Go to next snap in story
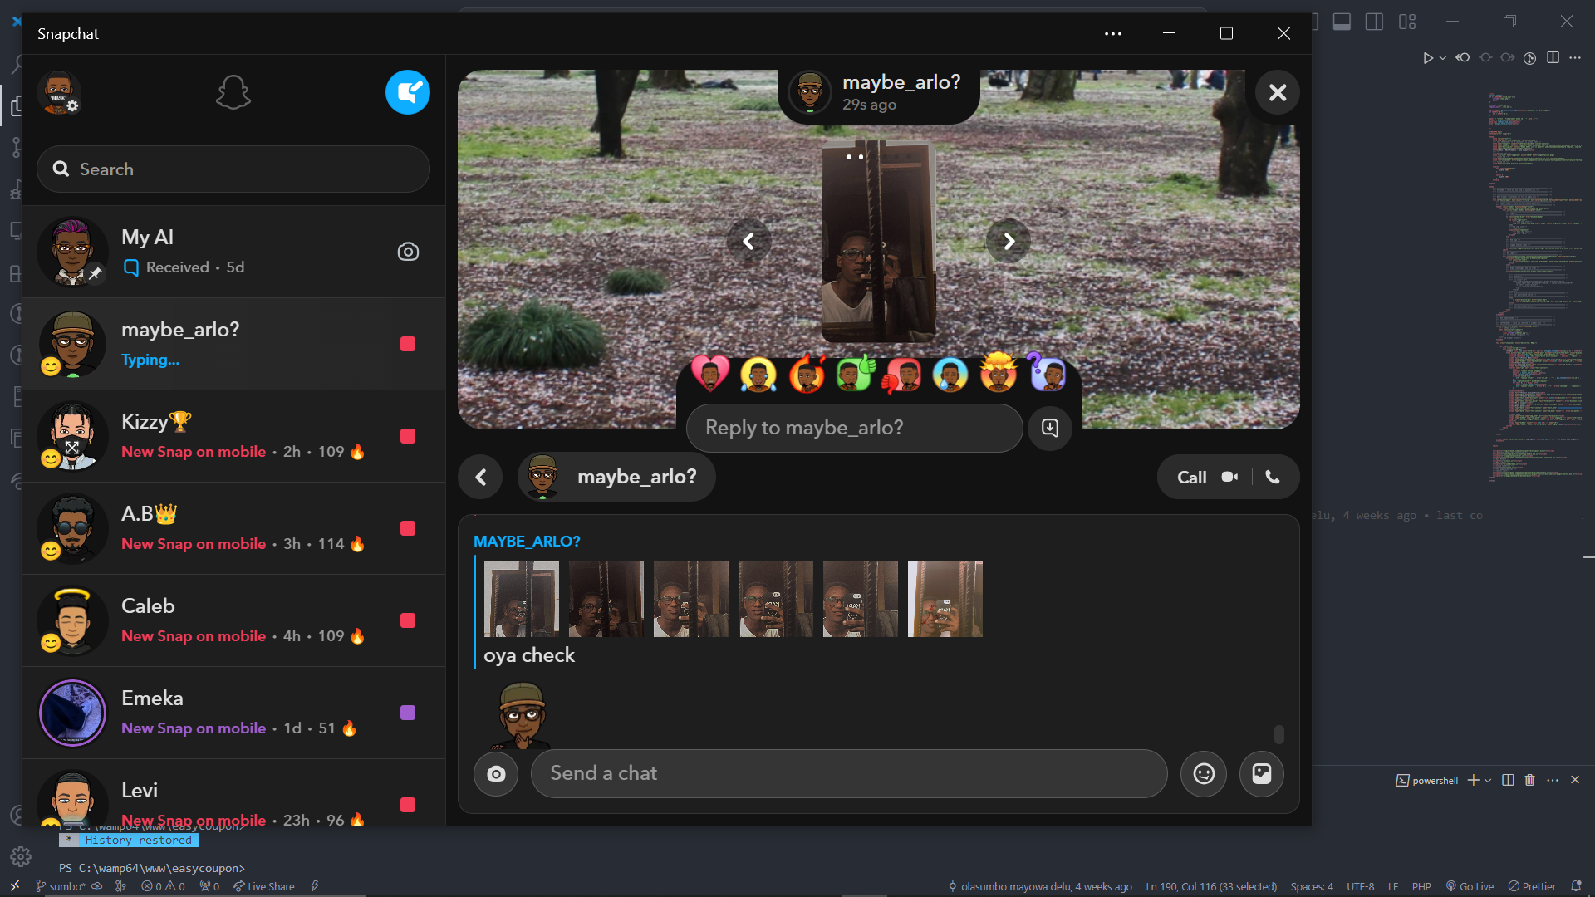 [1009, 241]
